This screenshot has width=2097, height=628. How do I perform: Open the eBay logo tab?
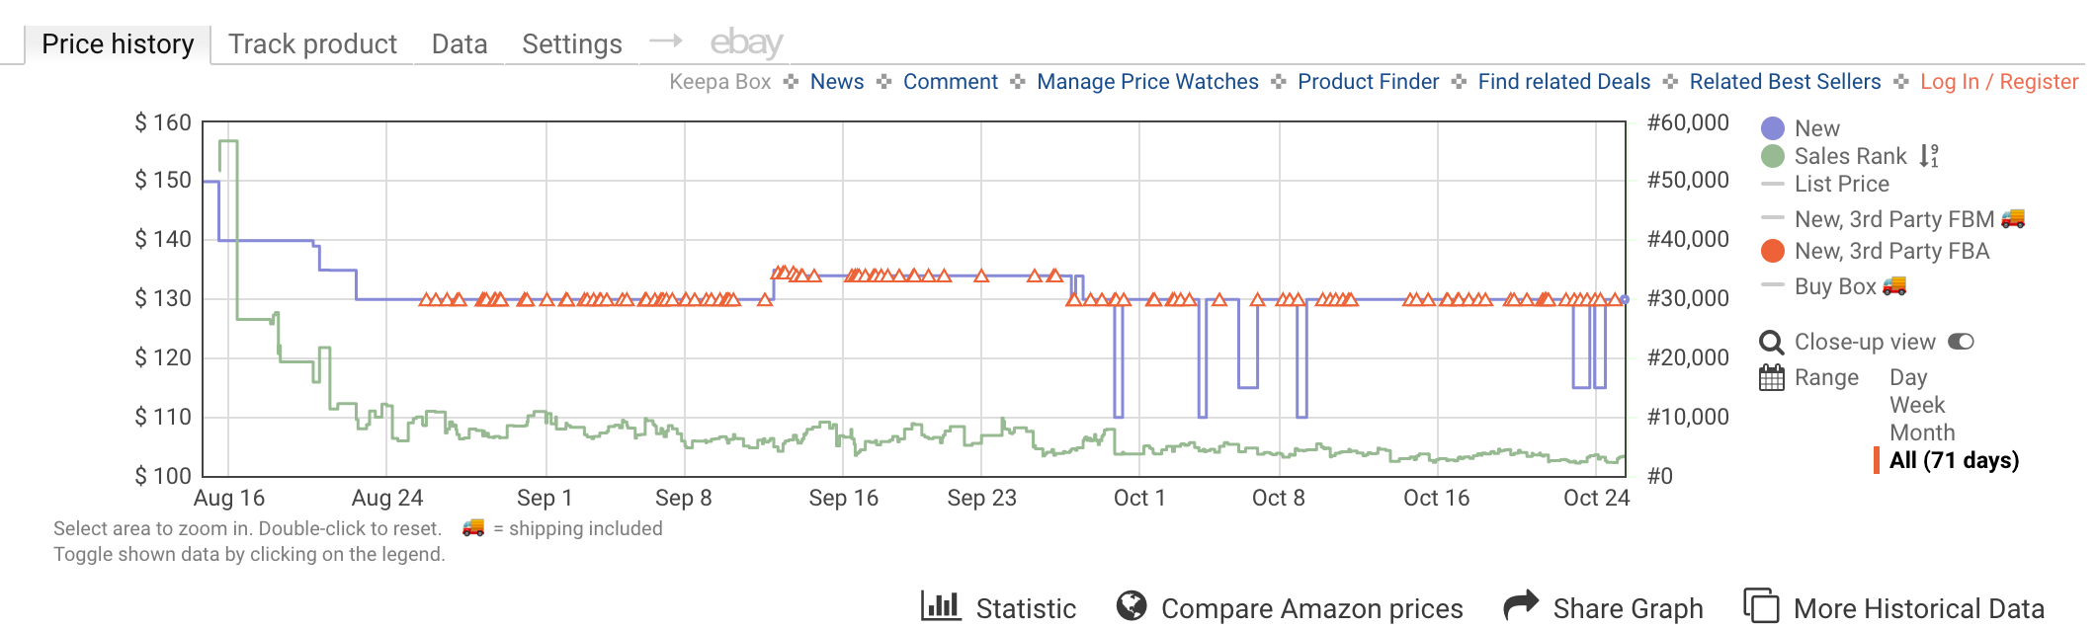pos(746,43)
